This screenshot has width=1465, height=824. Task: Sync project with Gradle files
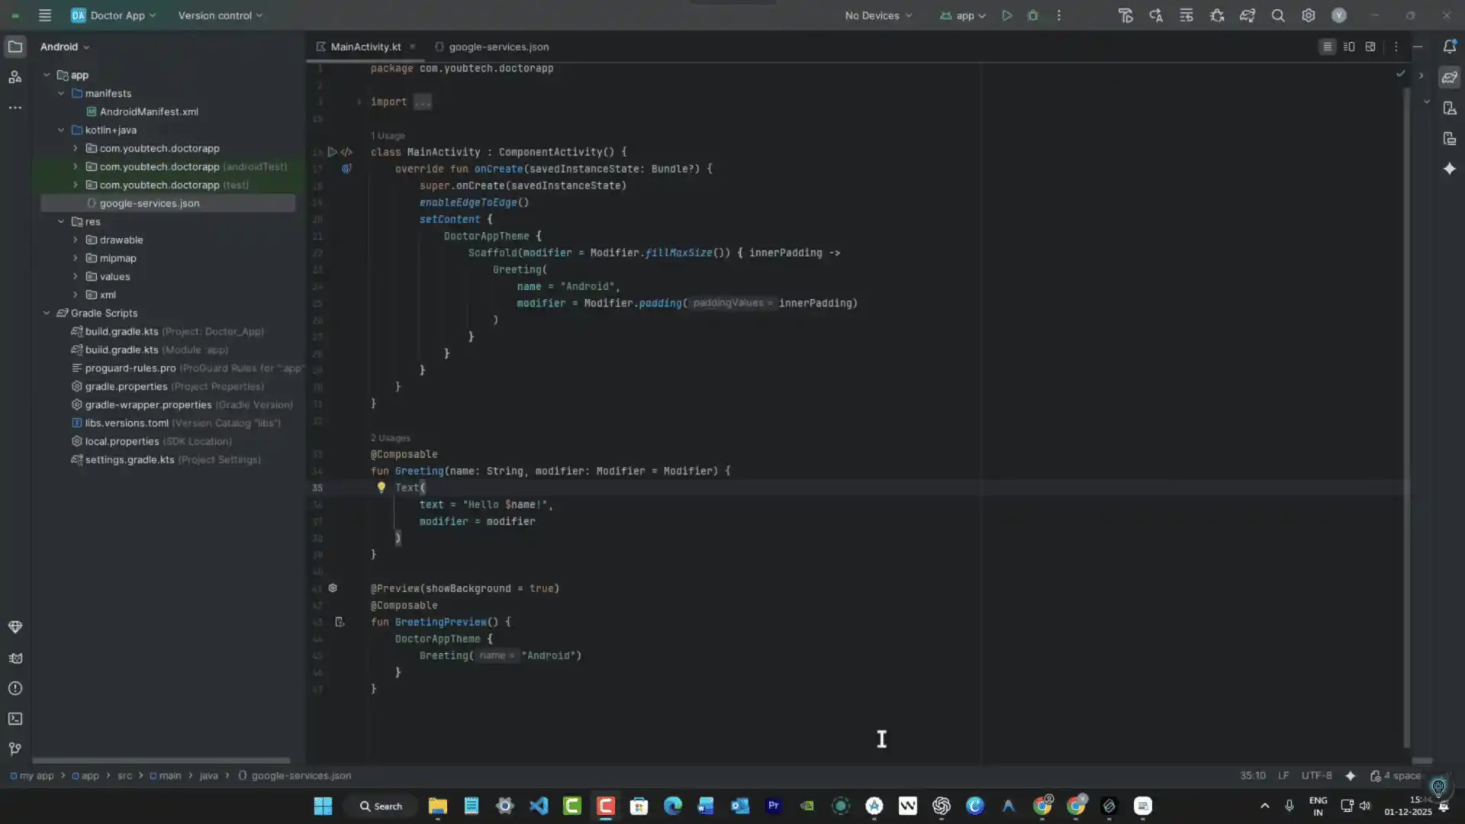(x=1248, y=15)
